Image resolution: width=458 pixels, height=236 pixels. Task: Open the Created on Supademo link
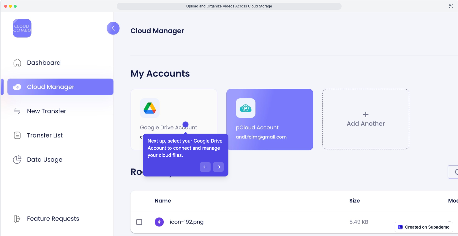pyautogui.click(x=424, y=227)
